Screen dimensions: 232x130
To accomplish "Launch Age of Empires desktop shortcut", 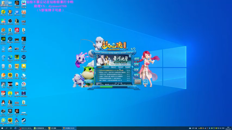I will [17, 122].
